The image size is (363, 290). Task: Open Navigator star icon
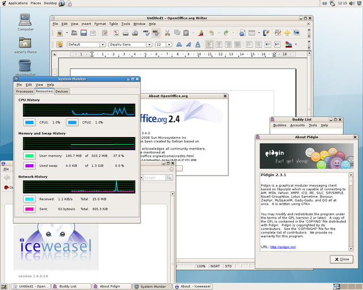tap(287, 33)
